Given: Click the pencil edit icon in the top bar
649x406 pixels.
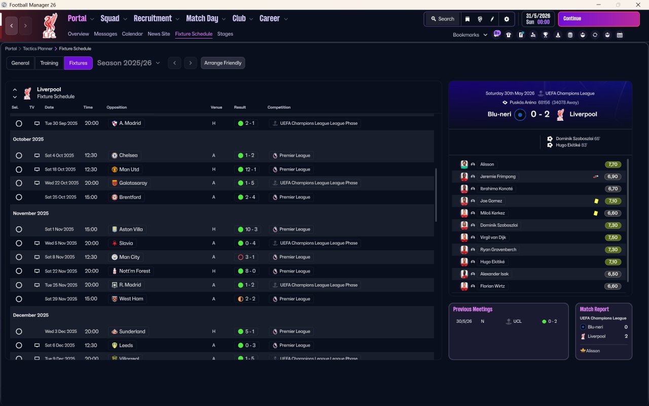Looking at the screenshot, I should pos(492,19).
